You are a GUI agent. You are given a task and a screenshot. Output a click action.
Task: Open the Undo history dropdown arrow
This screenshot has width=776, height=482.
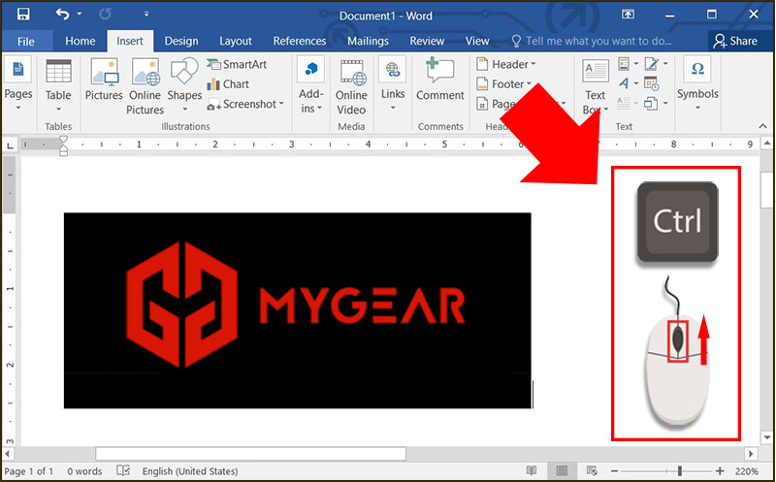80,15
